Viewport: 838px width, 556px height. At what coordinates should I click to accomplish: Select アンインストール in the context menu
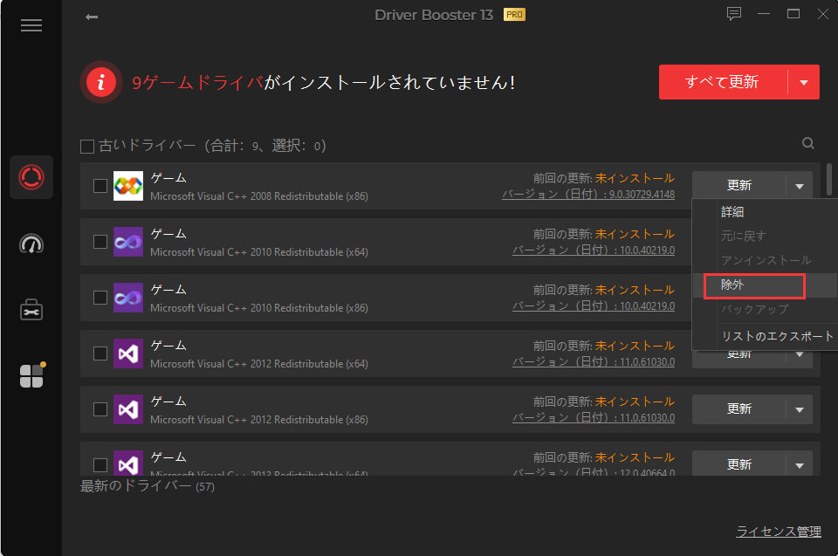766,260
